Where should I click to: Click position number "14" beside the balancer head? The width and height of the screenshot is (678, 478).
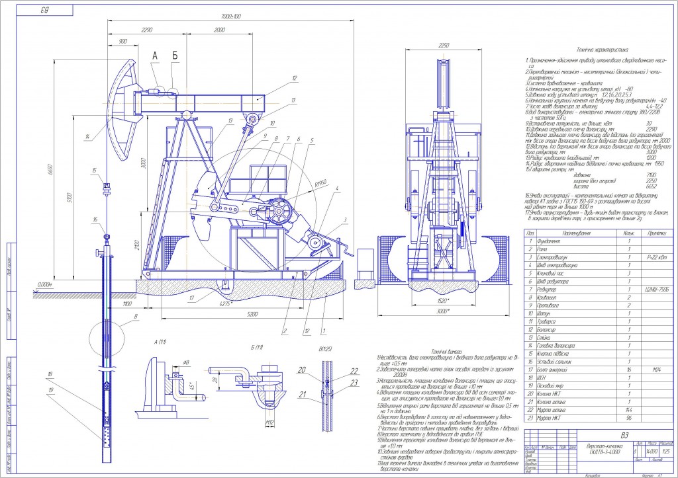pos(87,137)
